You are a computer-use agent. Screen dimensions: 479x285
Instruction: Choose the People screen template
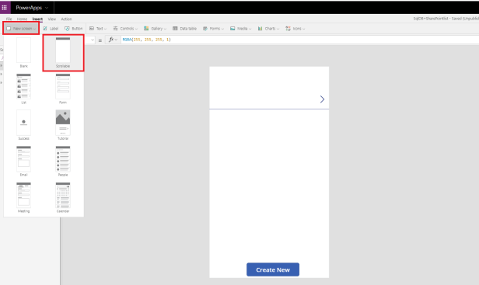(63, 161)
